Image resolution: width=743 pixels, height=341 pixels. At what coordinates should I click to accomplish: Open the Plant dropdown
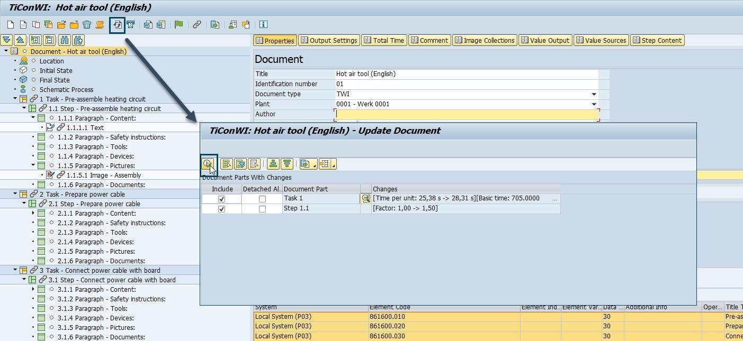pyautogui.click(x=594, y=104)
